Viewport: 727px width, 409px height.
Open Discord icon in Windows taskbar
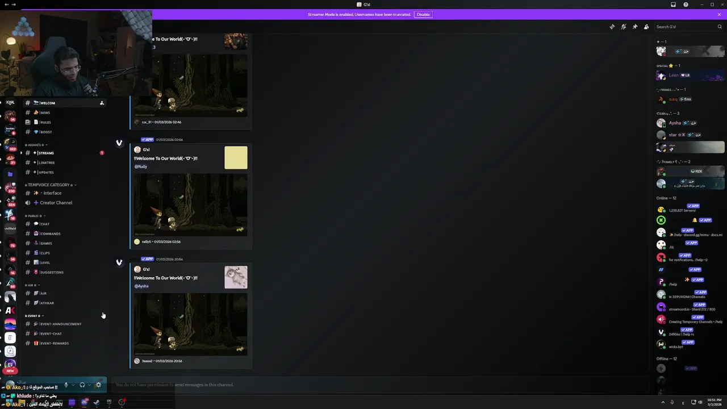click(x=84, y=403)
